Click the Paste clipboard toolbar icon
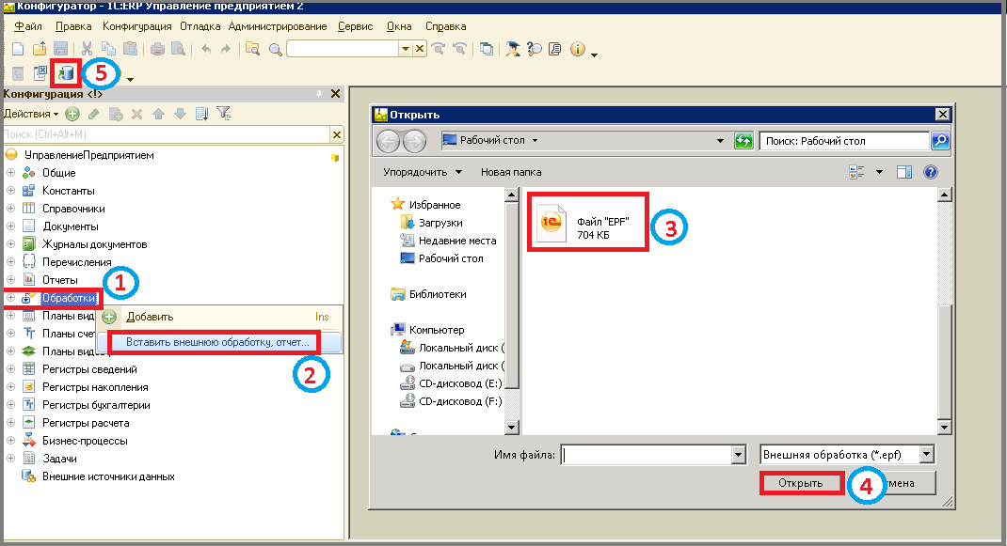The width and height of the screenshot is (1007, 546). pos(130,49)
